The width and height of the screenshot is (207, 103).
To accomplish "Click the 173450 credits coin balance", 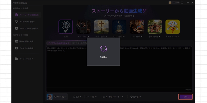I will (x=174, y=3).
